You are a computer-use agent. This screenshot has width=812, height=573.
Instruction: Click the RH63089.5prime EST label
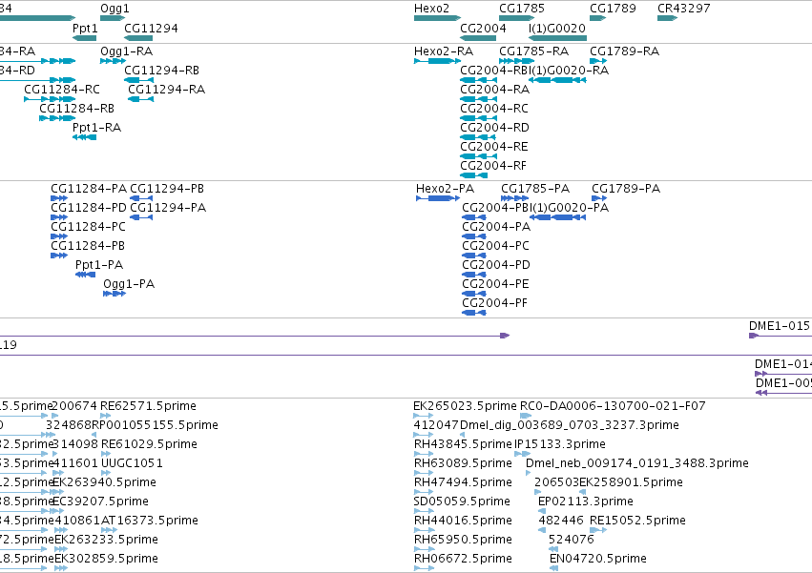point(463,463)
